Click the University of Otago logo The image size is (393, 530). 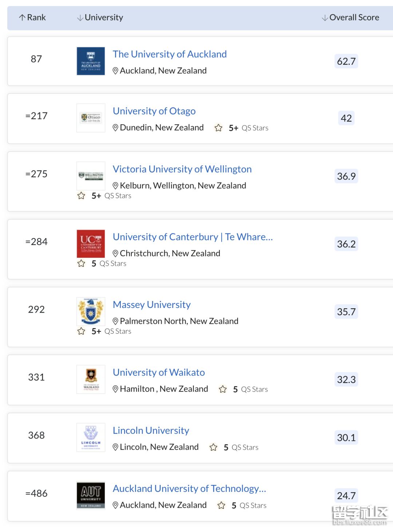point(91,118)
